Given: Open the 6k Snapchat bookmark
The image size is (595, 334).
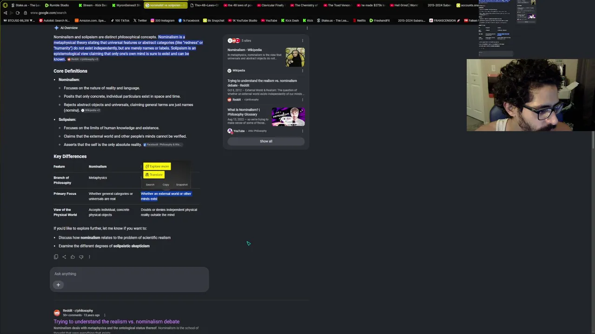Looking at the screenshot, I should click(x=213, y=20).
